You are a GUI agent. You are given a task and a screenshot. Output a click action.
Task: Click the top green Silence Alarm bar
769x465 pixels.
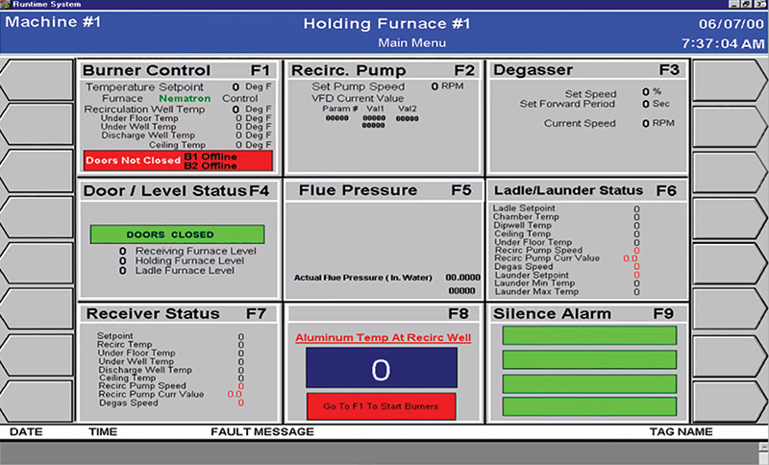589,335
